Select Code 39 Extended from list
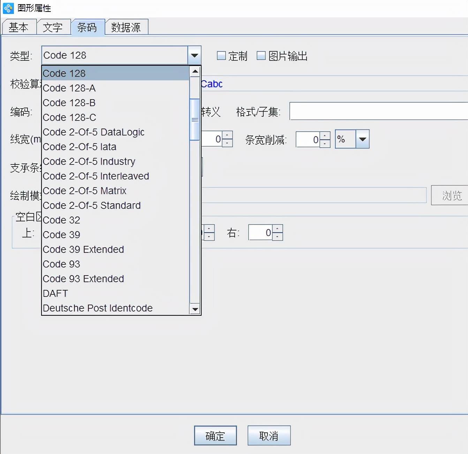 [x=83, y=249]
